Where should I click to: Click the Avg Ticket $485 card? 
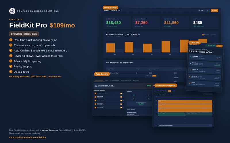[x=204, y=23]
